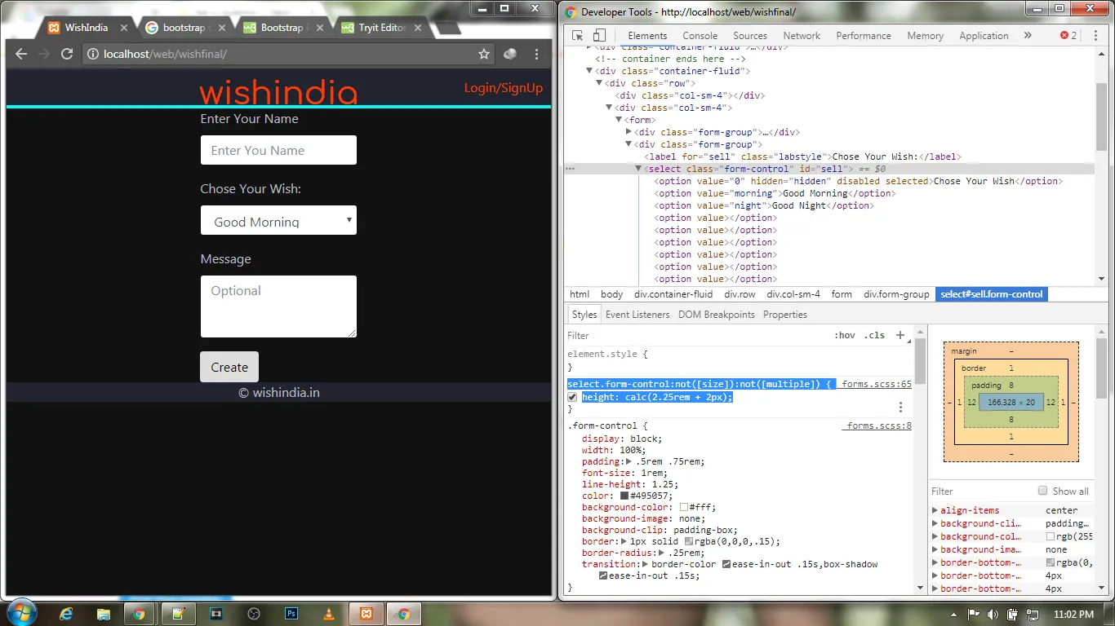Toggle the .cls class editor panel
The width and height of the screenshot is (1115, 626).
874,335
